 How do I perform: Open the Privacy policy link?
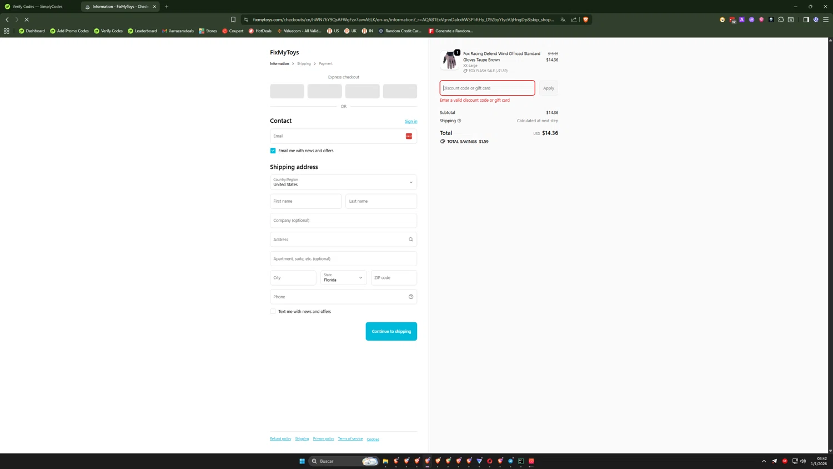(x=323, y=439)
